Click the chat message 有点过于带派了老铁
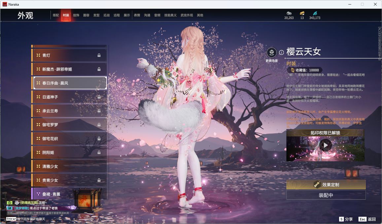 coord(44,208)
